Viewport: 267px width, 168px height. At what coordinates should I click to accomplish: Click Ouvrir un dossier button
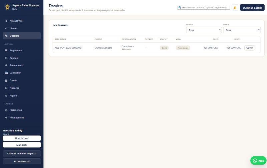click(x=252, y=8)
